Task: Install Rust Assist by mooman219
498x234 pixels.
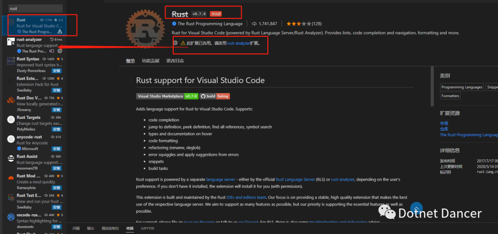Action: click(x=57, y=169)
